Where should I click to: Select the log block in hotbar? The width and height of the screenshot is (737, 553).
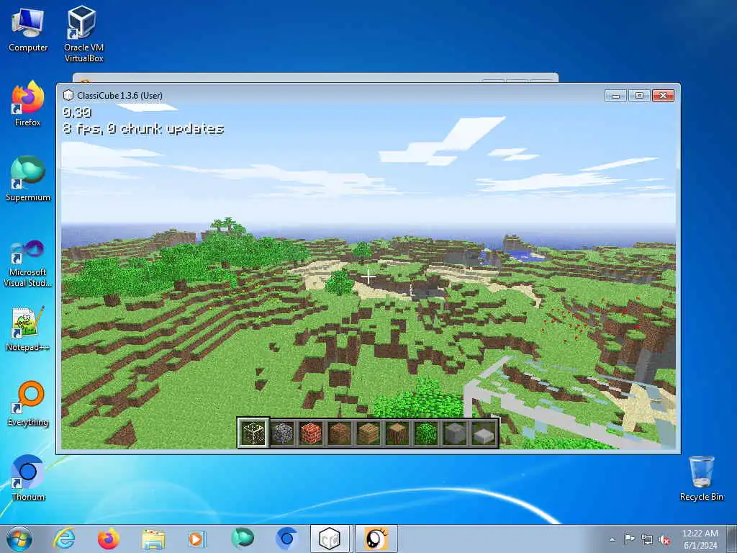pyautogui.click(x=397, y=433)
